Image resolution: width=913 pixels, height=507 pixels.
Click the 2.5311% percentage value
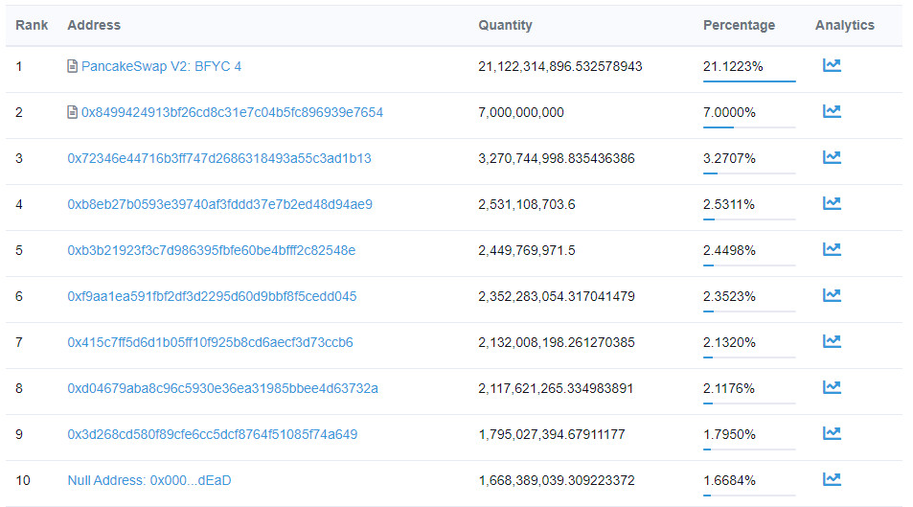coord(729,204)
